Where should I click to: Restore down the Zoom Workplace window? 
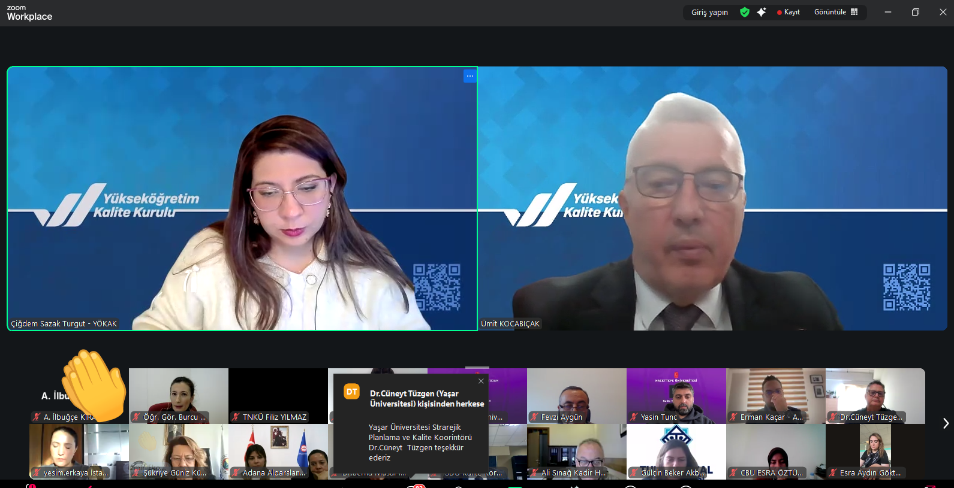pyautogui.click(x=915, y=12)
